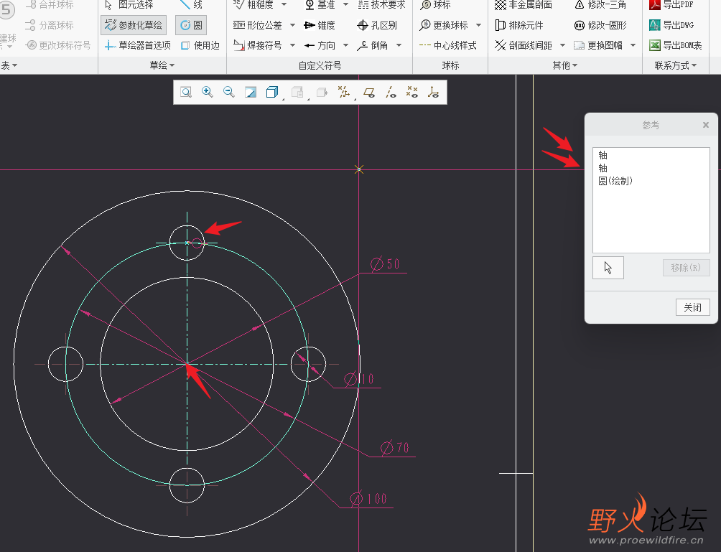Click the 修改-圆形 round revision tool
The width and height of the screenshot is (721, 552).
600,25
